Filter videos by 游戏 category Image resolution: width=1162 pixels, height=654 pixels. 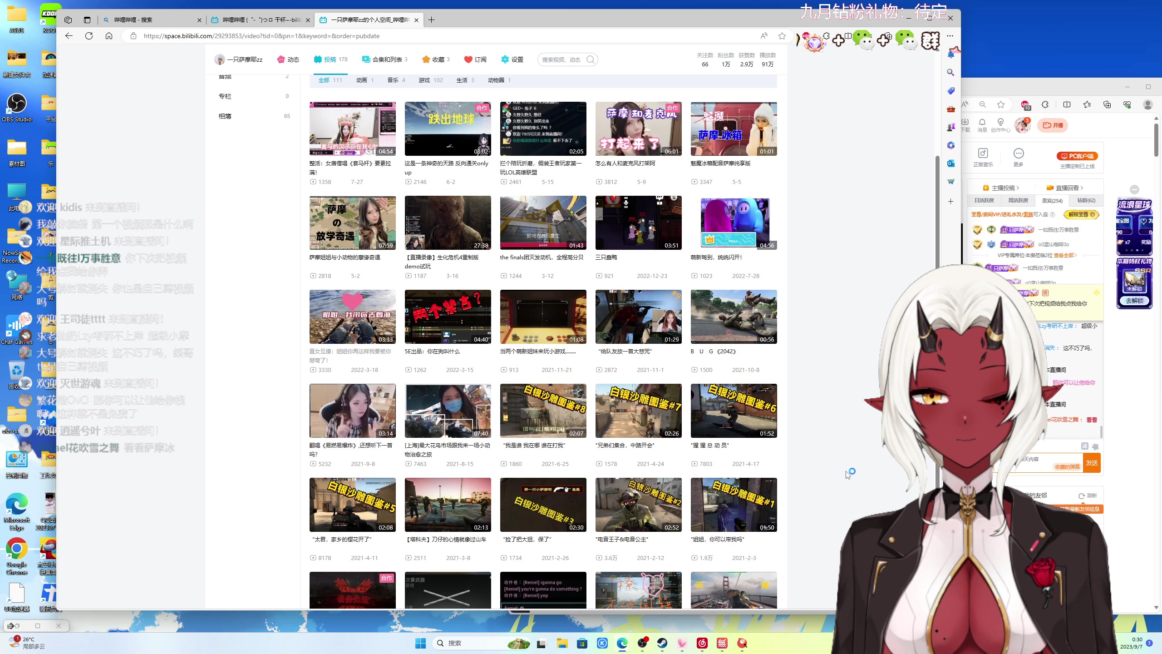(431, 80)
